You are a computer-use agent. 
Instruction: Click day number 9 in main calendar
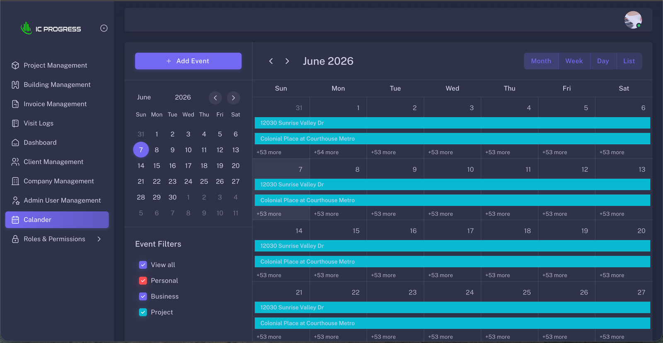tap(414, 169)
